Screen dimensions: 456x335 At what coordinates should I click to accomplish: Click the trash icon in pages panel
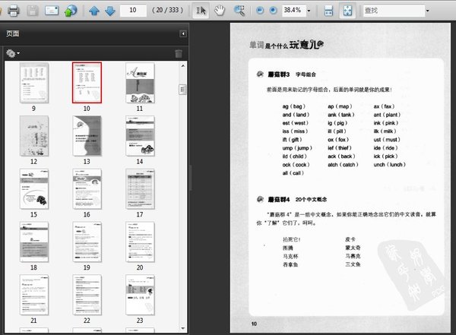tap(179, 53)
